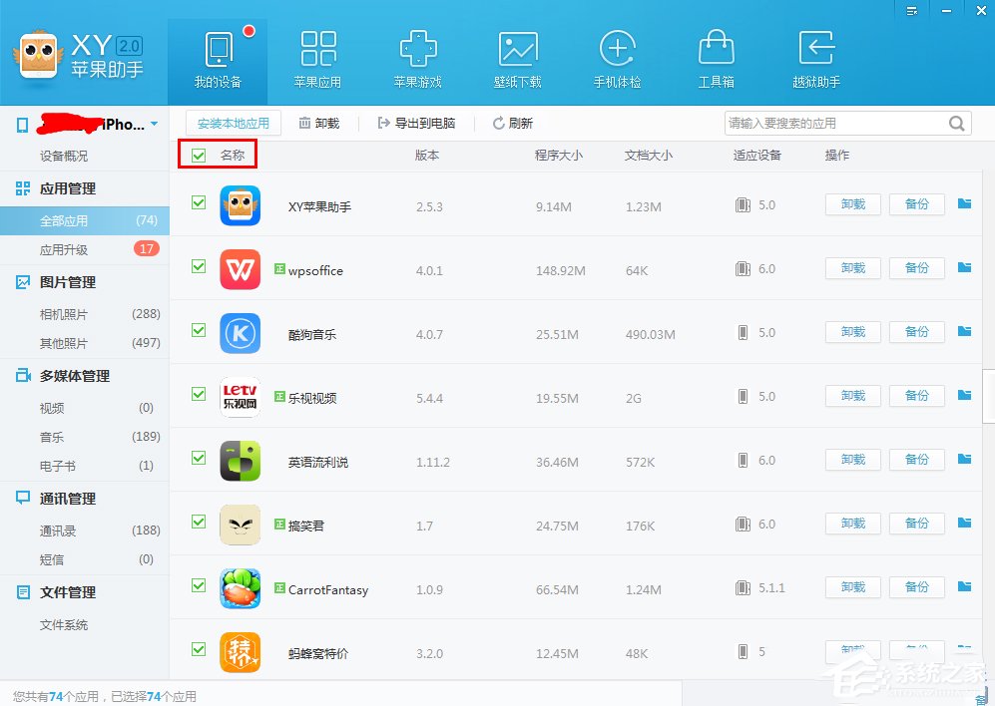Switch to the 苹果应用 tab
The image size is (995, 706).
pos(317,57)
